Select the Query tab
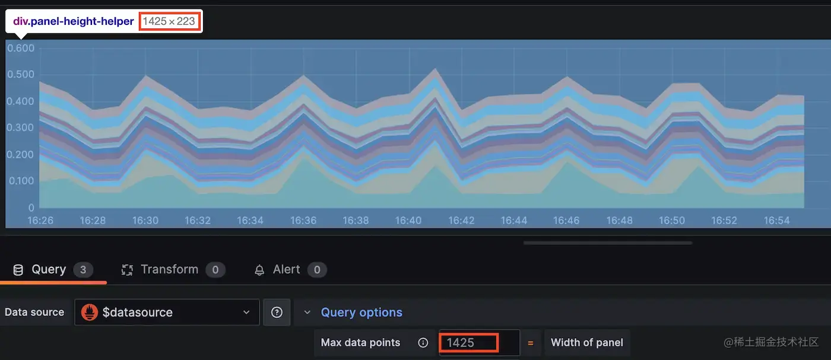This screenshot has height=360, width=831. pyautogui.click(x=47, y=269)
